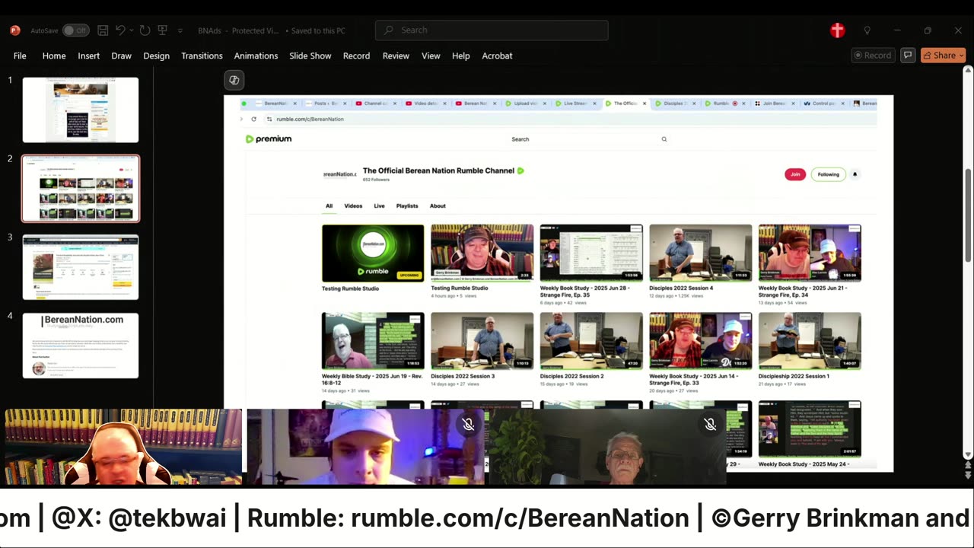The image size is (974, 548).
Task: Click the red cross account icon
Action: pos(838,30)
